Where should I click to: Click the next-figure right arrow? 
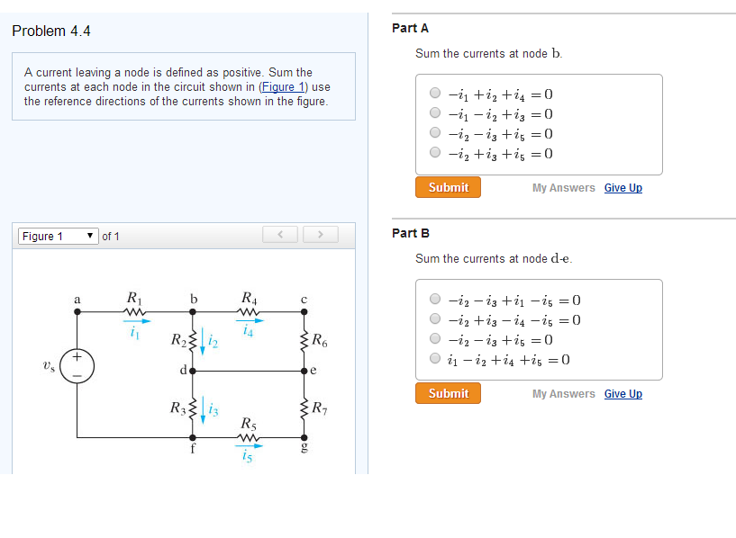tap(321, 234)
